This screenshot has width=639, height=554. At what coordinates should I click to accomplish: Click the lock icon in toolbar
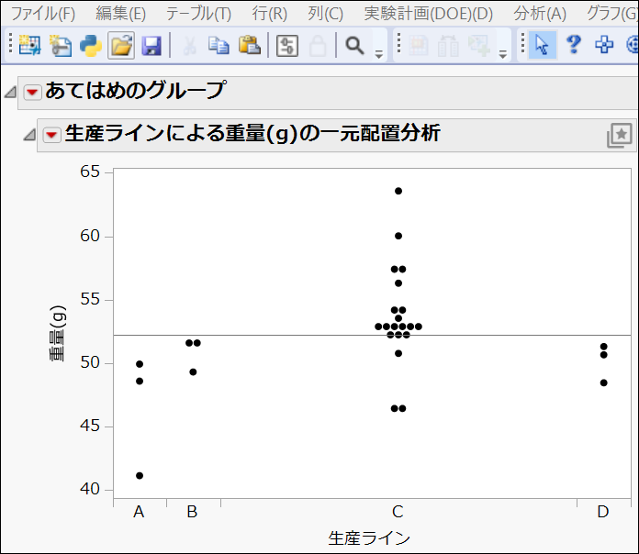point(318,45)
